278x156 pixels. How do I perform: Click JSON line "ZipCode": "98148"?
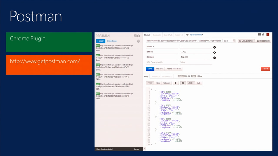click(x=170, y=94)
